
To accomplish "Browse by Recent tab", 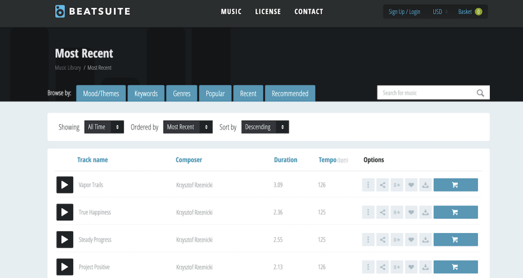I will coord(248,94).
